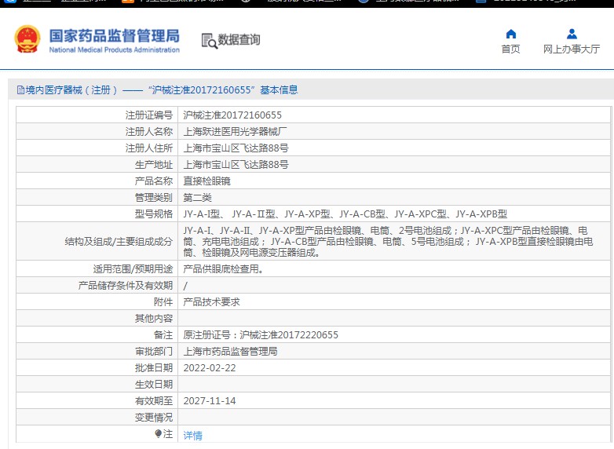614x449 pixels.
Task: Click the 注册人住所 address value
Action: [x=236, y=148]
